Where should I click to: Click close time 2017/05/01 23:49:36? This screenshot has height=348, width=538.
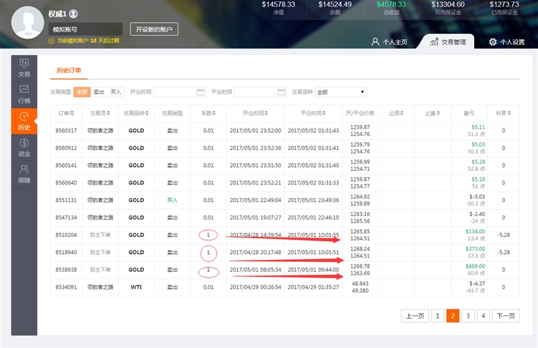click(x=313, y=201)
